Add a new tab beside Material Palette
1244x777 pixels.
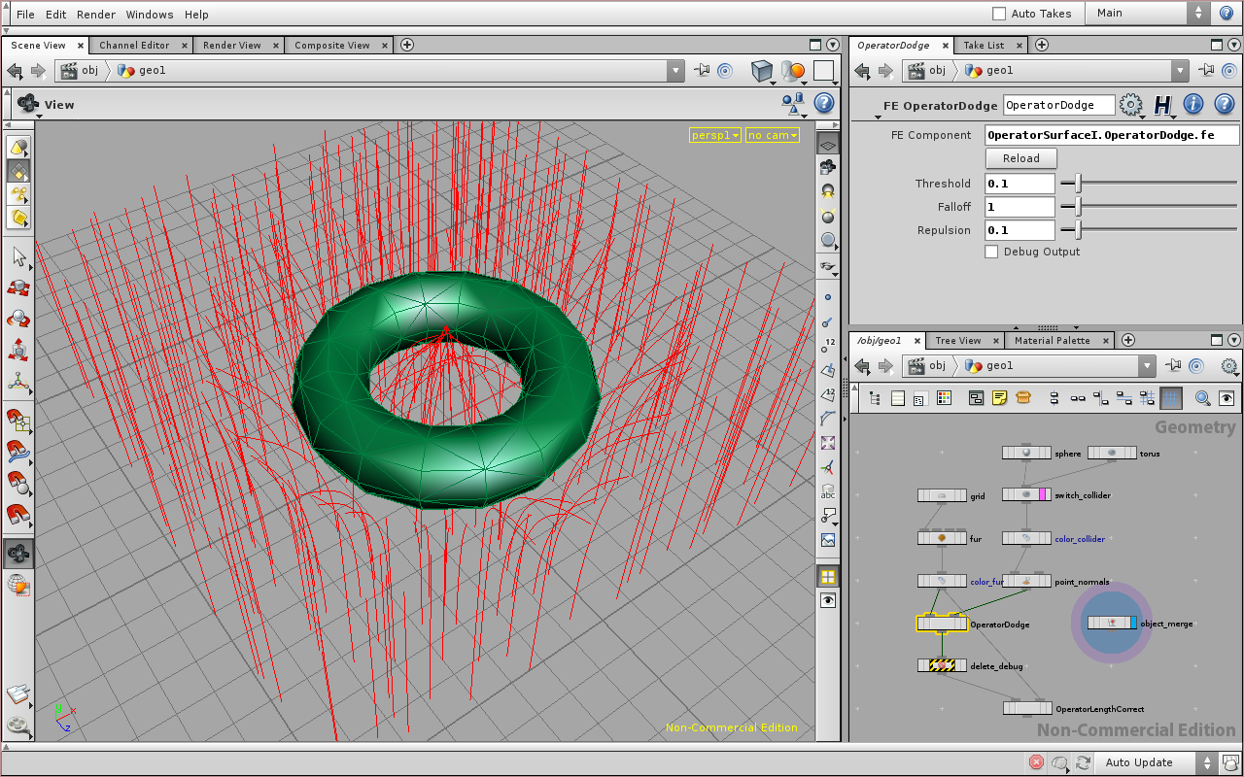coord(1127,340)
